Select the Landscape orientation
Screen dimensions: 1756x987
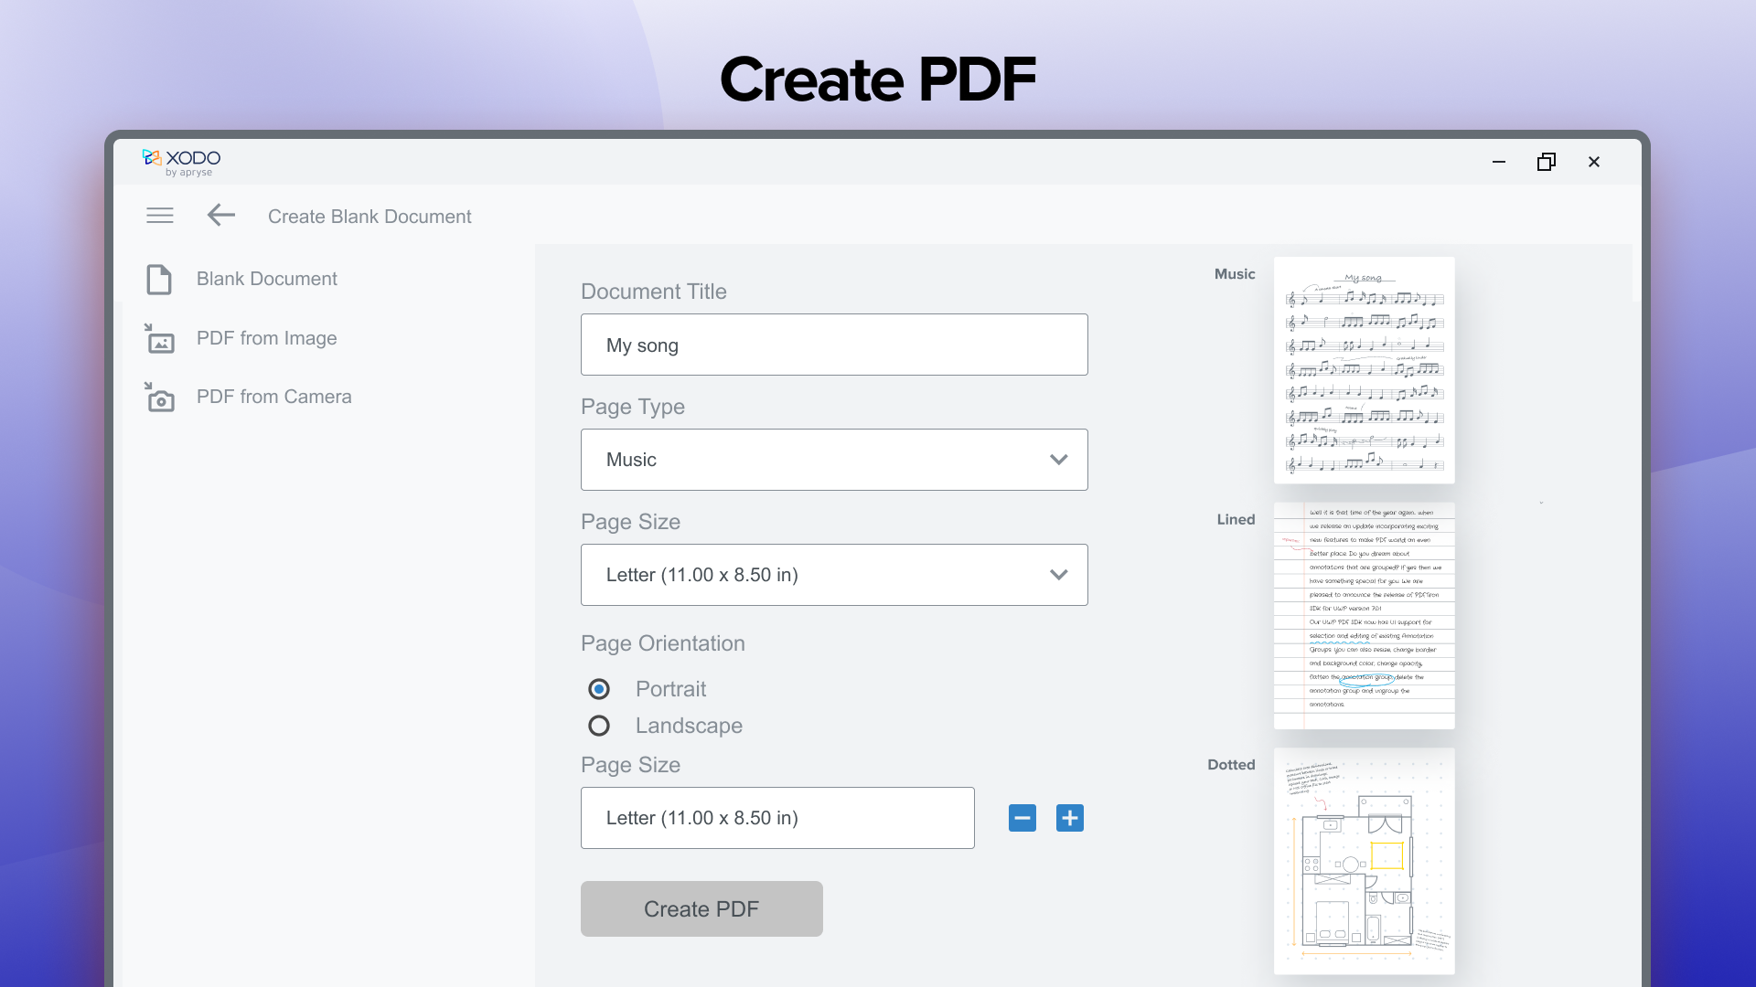click(599, 726)
